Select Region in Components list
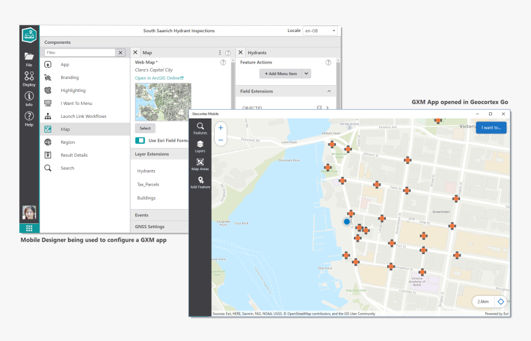 click(67, 142)
